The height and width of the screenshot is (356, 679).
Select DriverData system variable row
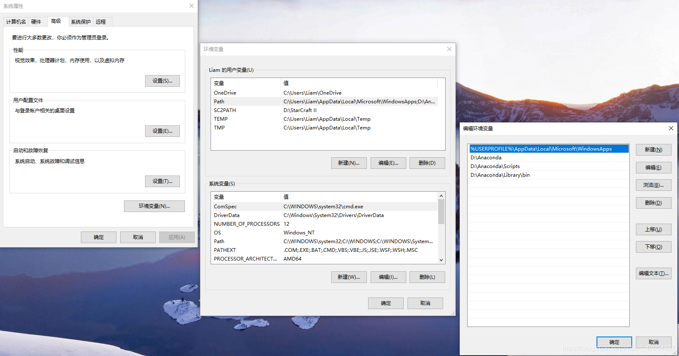pos(325,215)
